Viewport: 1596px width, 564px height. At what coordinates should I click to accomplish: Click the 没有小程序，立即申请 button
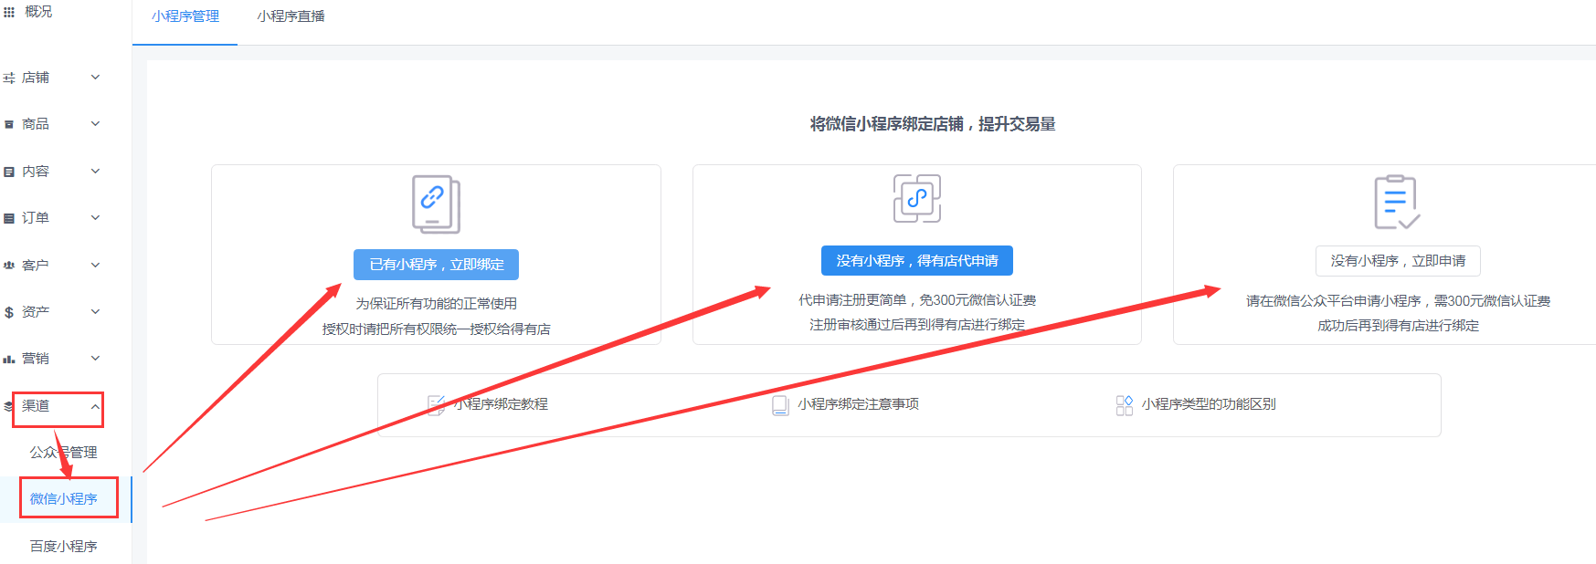click(x=1397, y=261)
